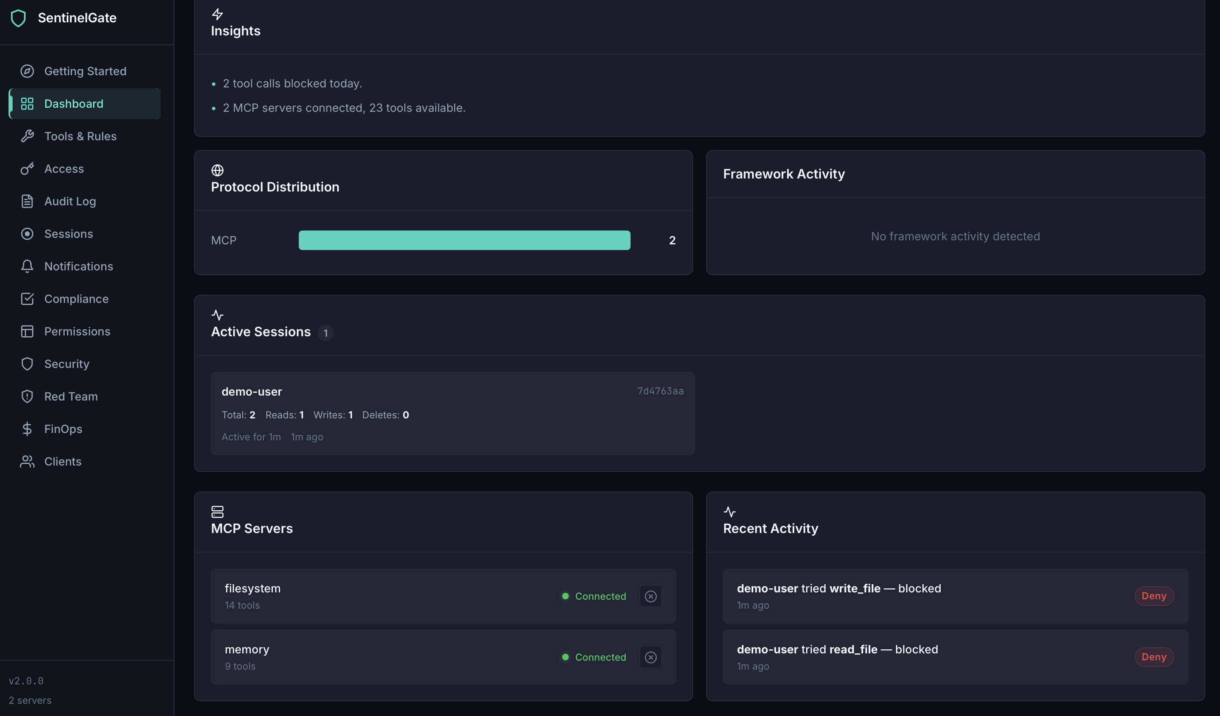
Task: Open FinOps using the dollar icon
Action: (x=28, y=429)
